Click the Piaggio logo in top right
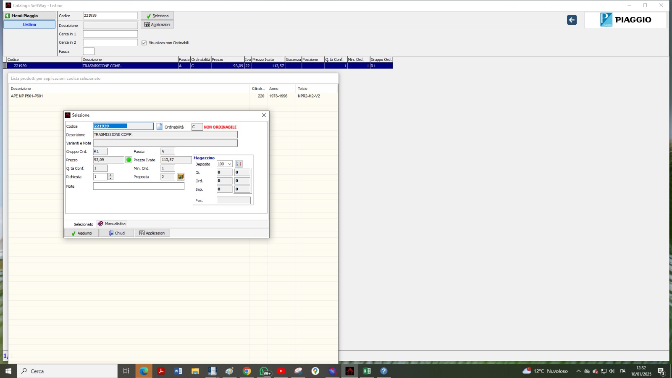The image size is (672, 378). coord(625,20)
